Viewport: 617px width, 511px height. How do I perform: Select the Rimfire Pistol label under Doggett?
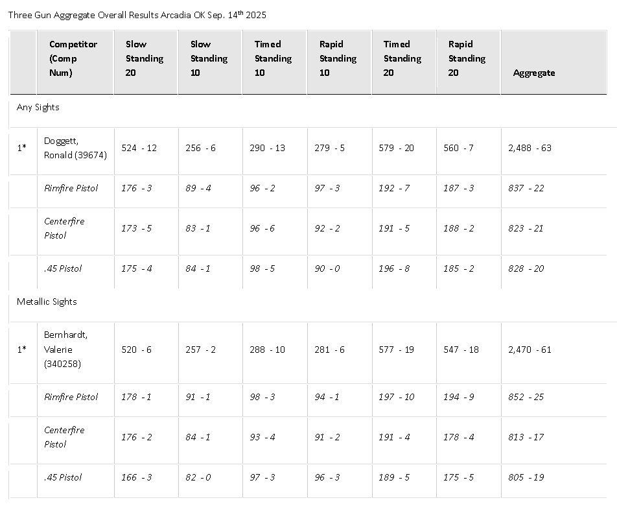click(x=71, y=188)
